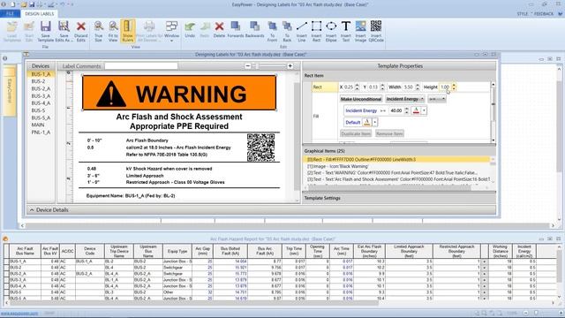Click the Make Unconditional button
Screen dimensions: 565x318
[x=361, y=99]
